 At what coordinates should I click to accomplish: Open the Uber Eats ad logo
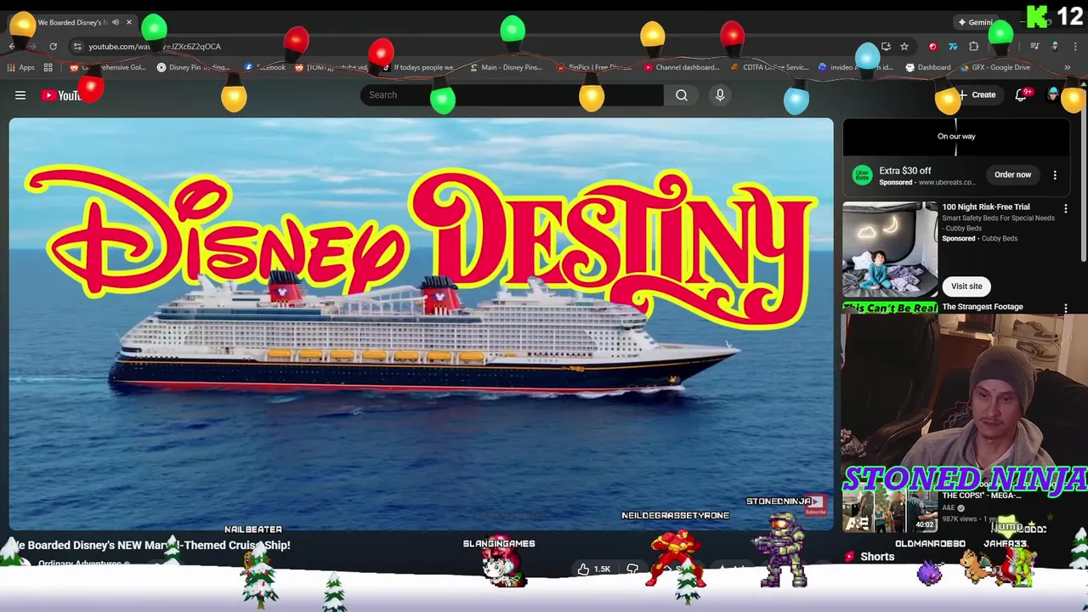863,175
